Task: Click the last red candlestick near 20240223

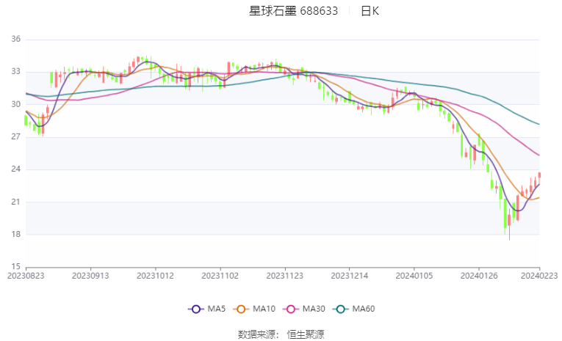Action: 539,175
